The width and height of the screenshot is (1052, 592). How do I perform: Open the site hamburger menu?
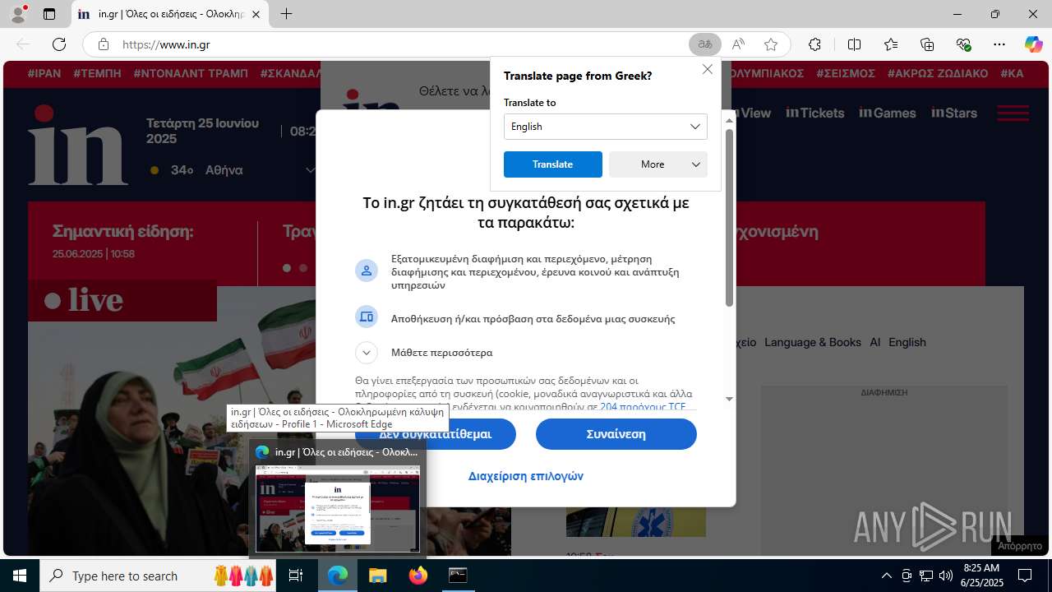[1013, 113]
